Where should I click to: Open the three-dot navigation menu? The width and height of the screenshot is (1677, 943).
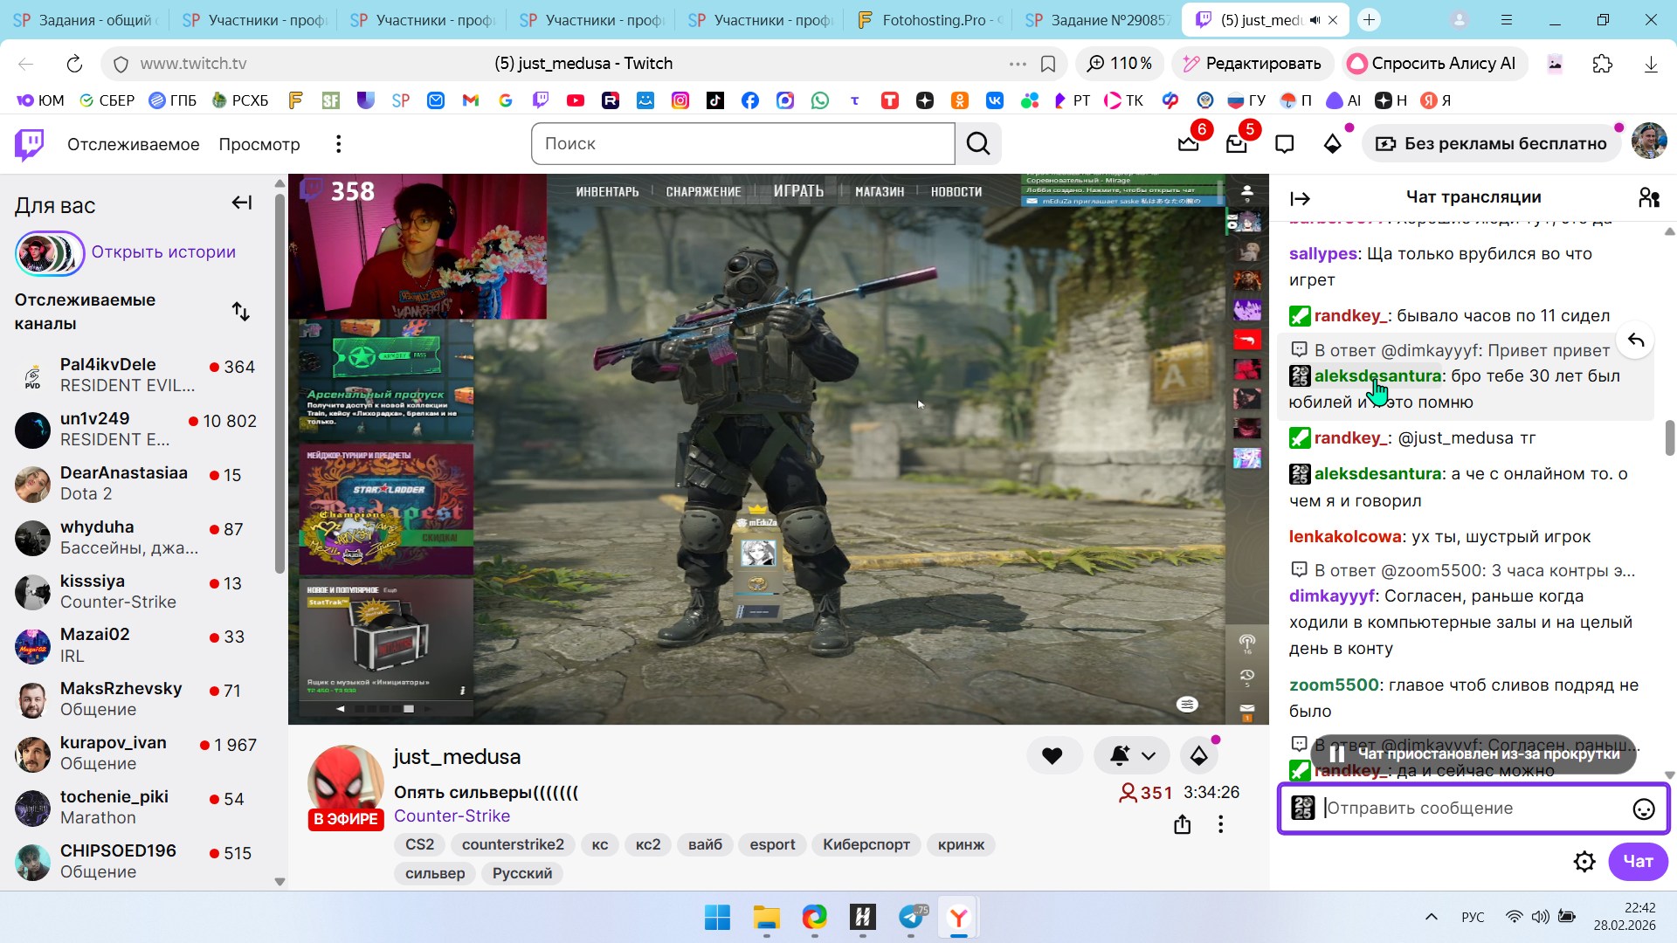338,144
